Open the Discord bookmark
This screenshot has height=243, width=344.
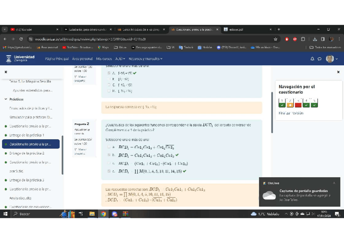(x=232, y=47)
